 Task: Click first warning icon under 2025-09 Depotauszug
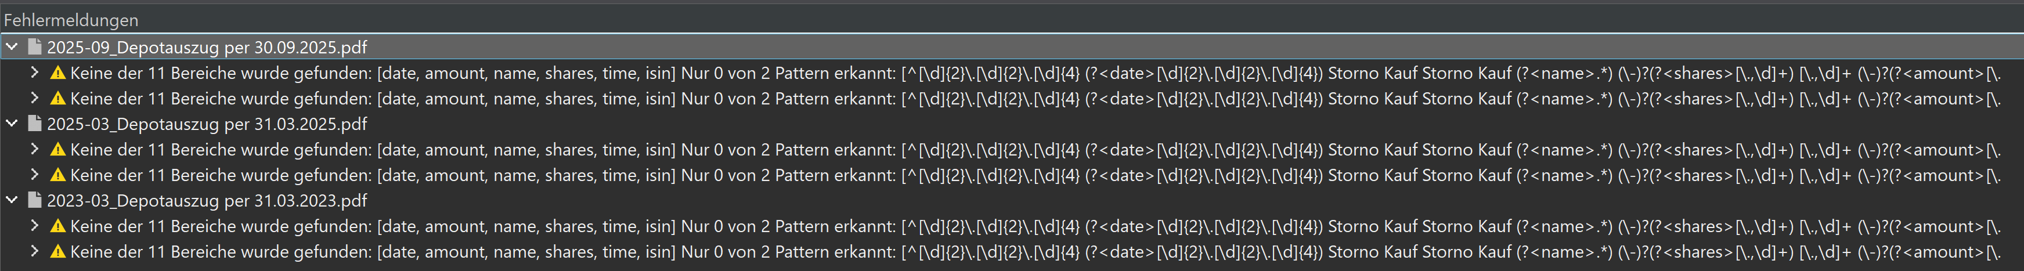[x=57, y=73]
